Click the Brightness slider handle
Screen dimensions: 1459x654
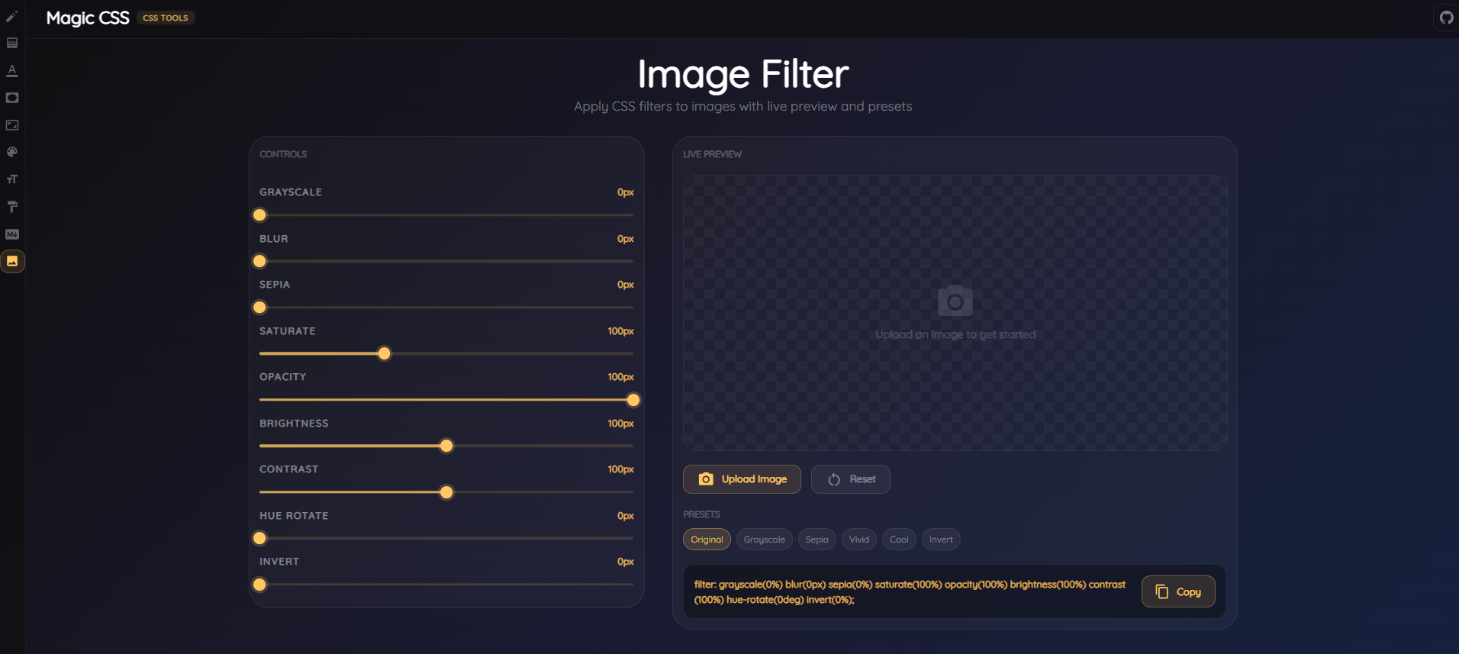[447, 446]
